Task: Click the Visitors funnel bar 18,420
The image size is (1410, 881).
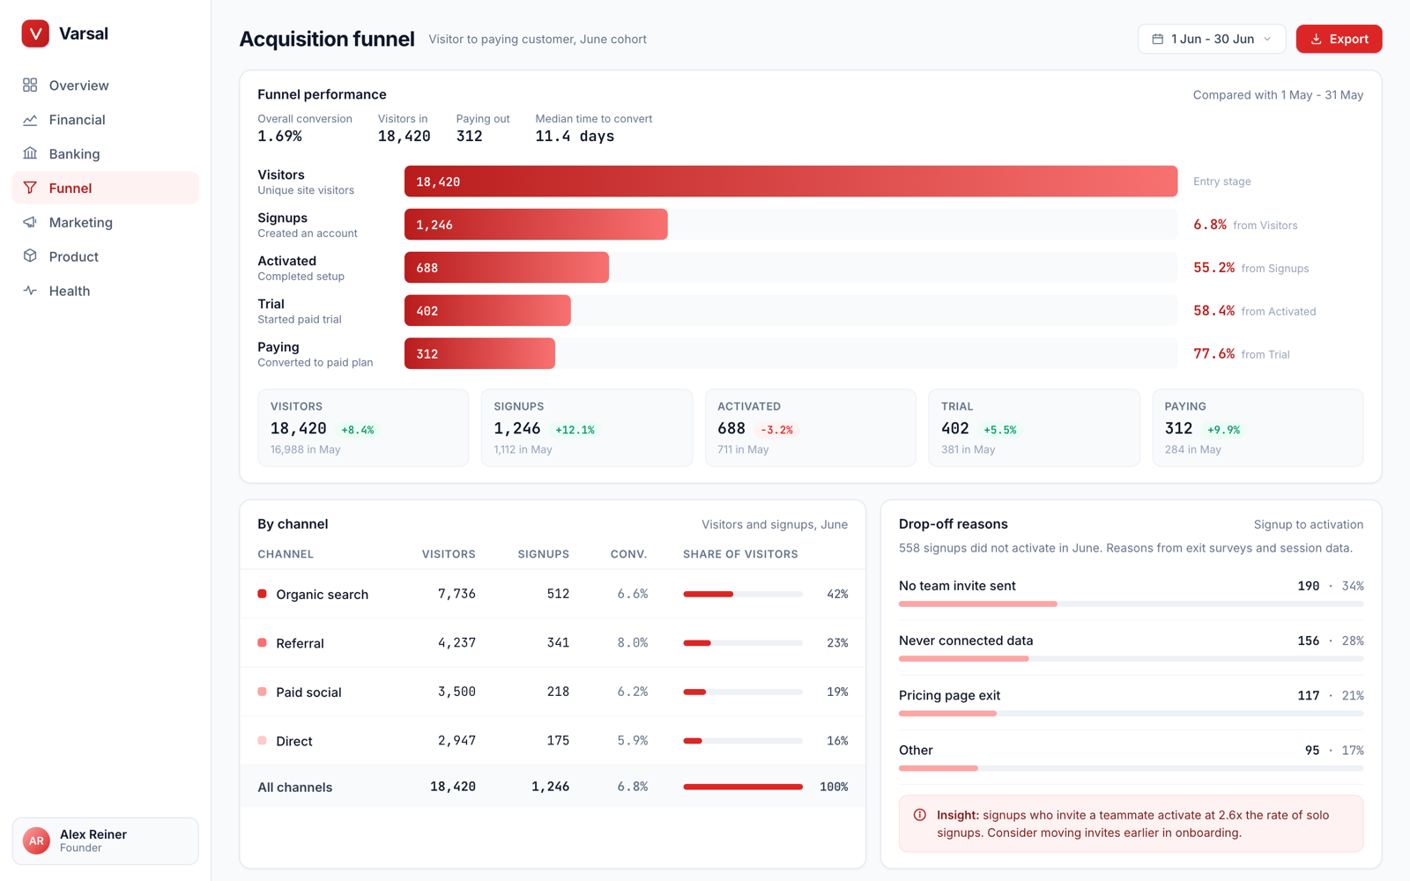Action: coord(790,181)
